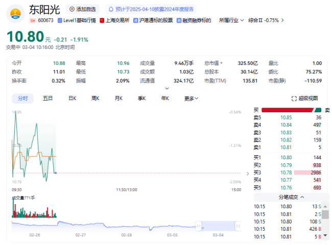Click the down arrow of trades scrollbar
This screenshot has width=332, height=245.
pyautogui.click(x=325, y=235)
